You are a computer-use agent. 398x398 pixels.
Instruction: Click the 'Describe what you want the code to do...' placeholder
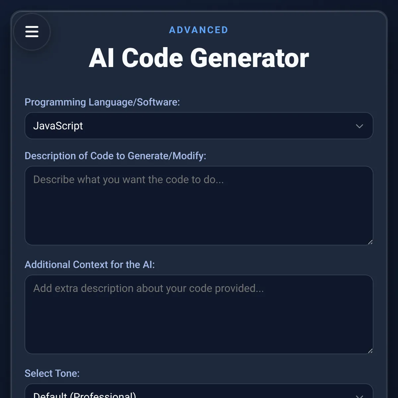129,179
